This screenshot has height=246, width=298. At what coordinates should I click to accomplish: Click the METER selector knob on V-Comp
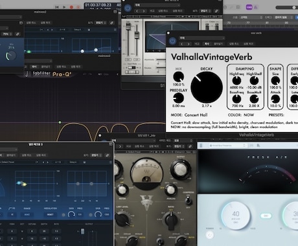pos(122,190)
